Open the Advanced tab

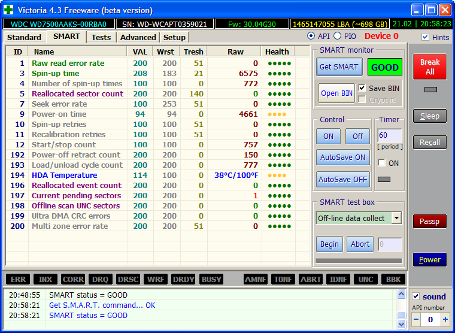[138, 37]
